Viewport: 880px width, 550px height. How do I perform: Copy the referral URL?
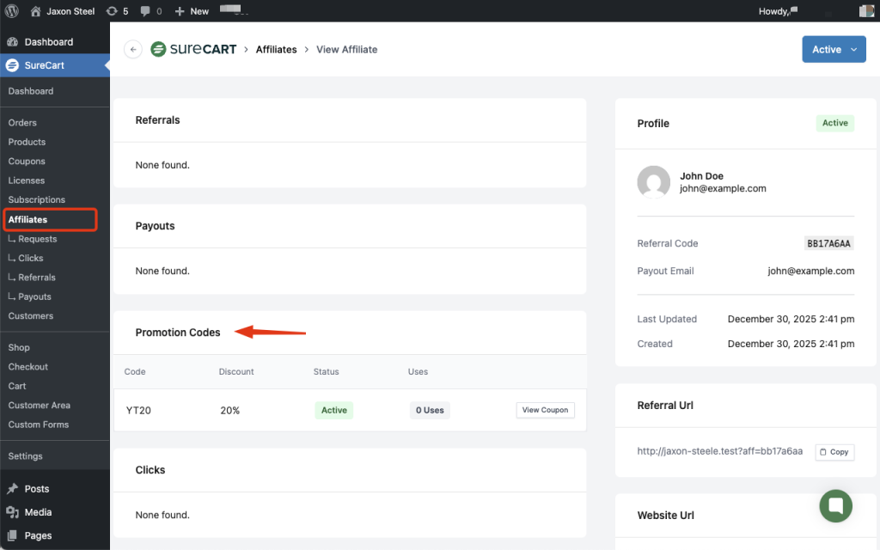coord(834,452)
